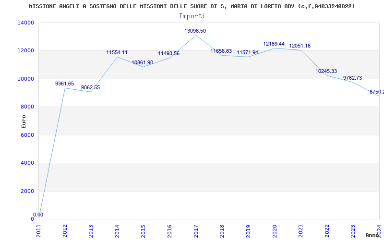Click the 2017 x-axis year label
Screen dimensions: 384x240
pyautogui.click(x=196, y=231)
